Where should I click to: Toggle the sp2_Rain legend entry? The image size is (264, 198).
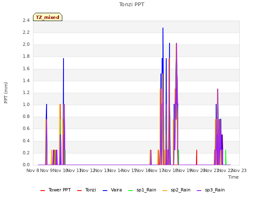177,190
